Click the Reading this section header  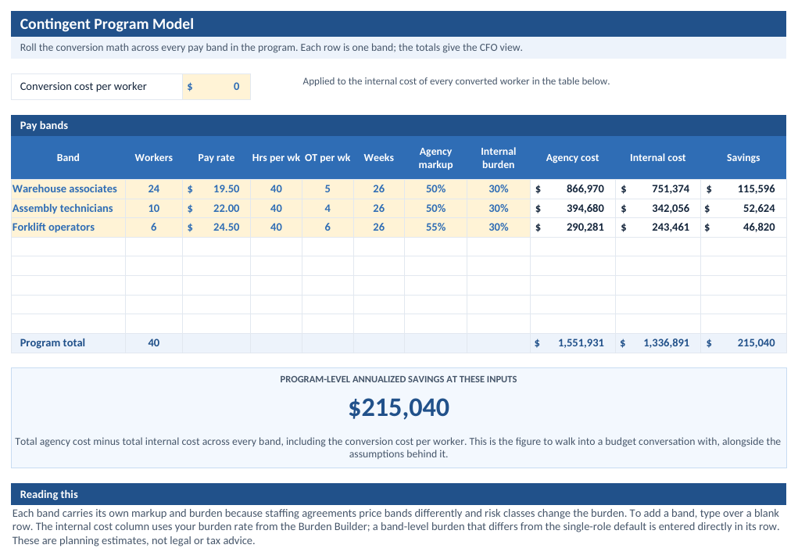coord(399,494)
